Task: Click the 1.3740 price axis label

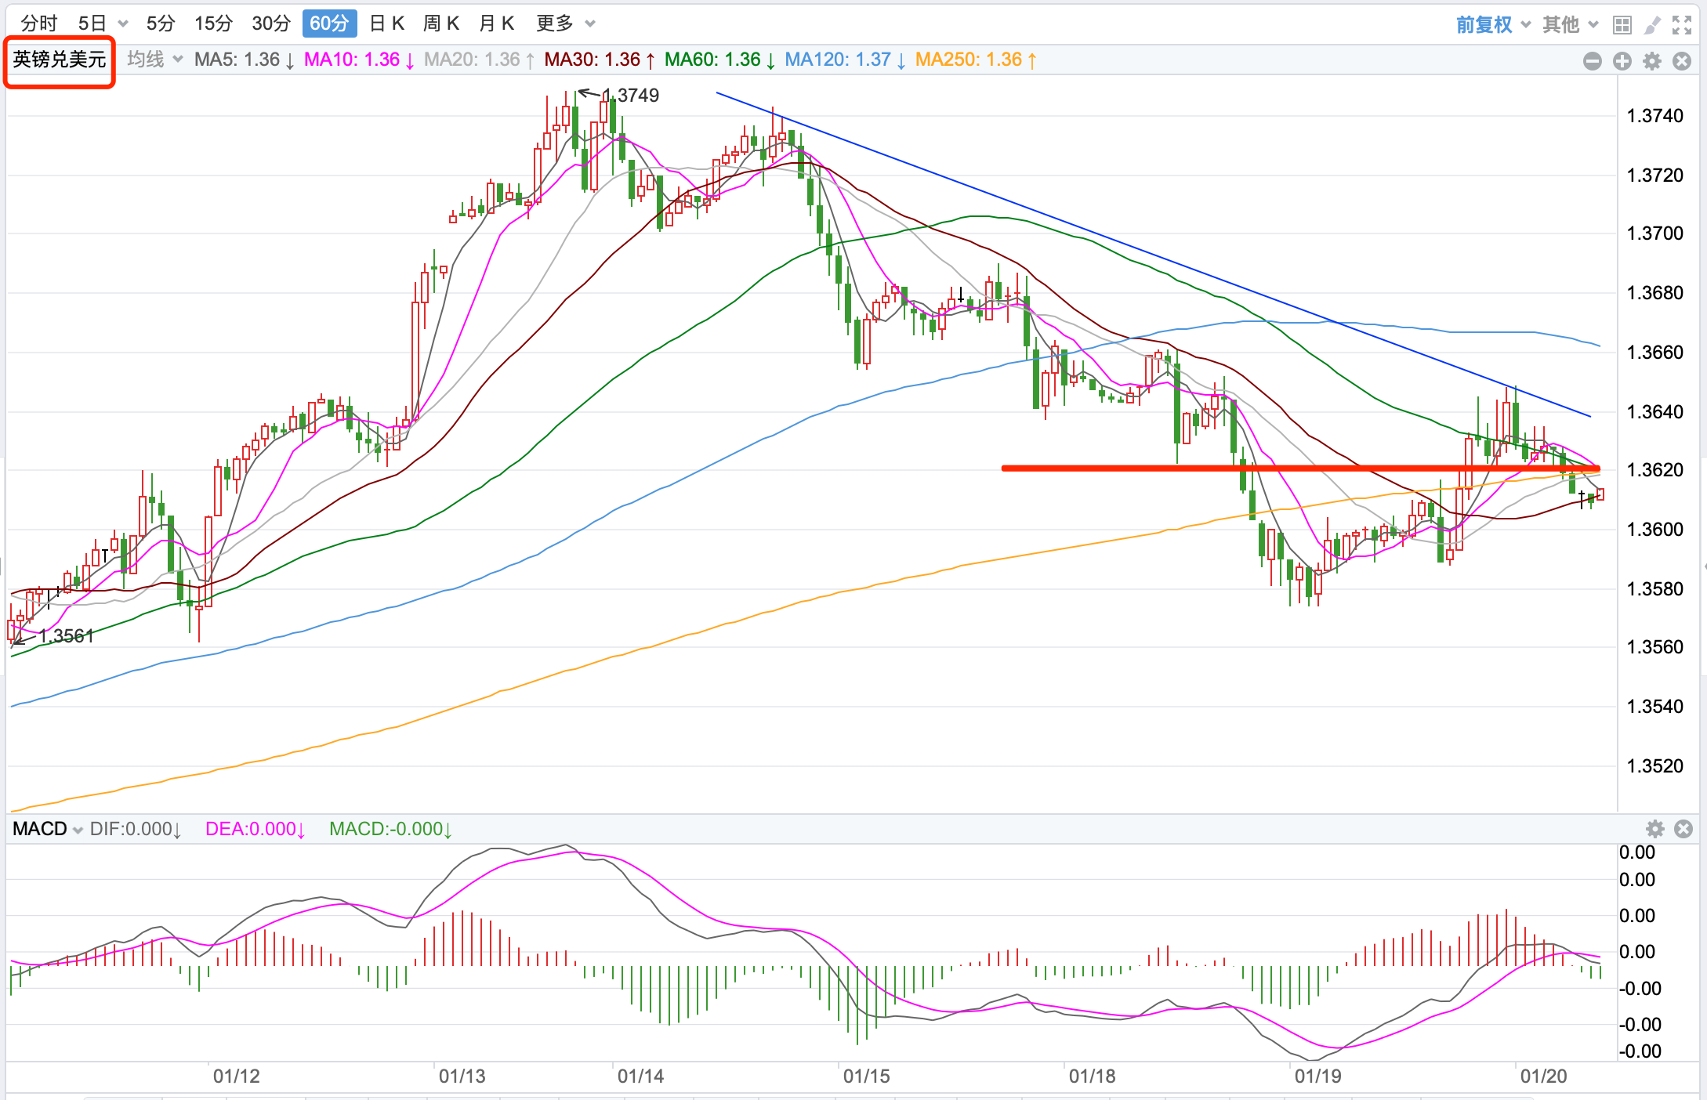Action: (x=1655, y=116)
